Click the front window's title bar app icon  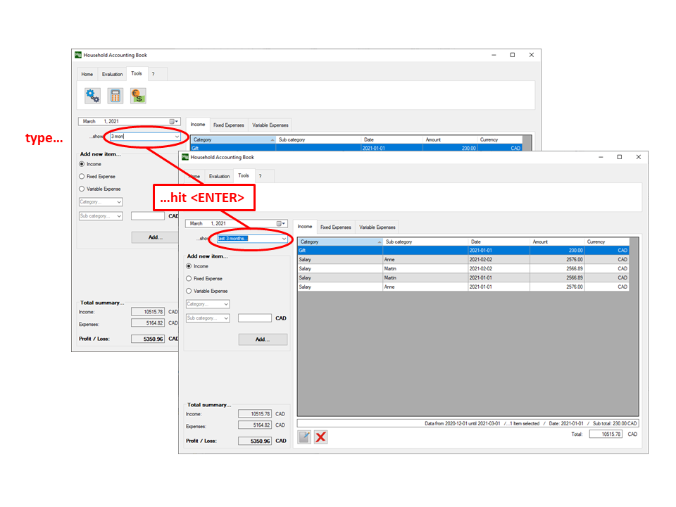[184, 158]
